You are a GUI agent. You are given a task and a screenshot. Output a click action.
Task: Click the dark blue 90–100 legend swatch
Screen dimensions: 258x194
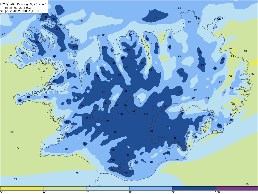[194, 188]
